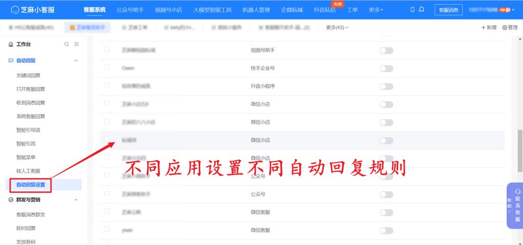Expand the 更多(43) app list dropdown
The image size is (523, 245).
click(337, 28)
